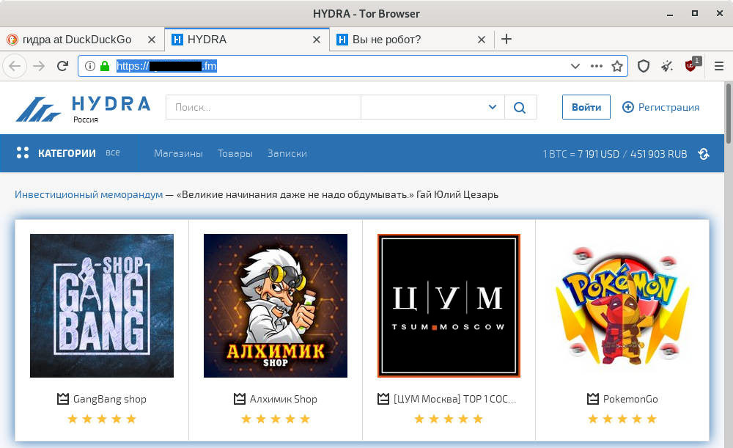Click the '[ЦУМ Москва] TOP 1 СОС...' link
733x448 pixels.
(455, 399)
